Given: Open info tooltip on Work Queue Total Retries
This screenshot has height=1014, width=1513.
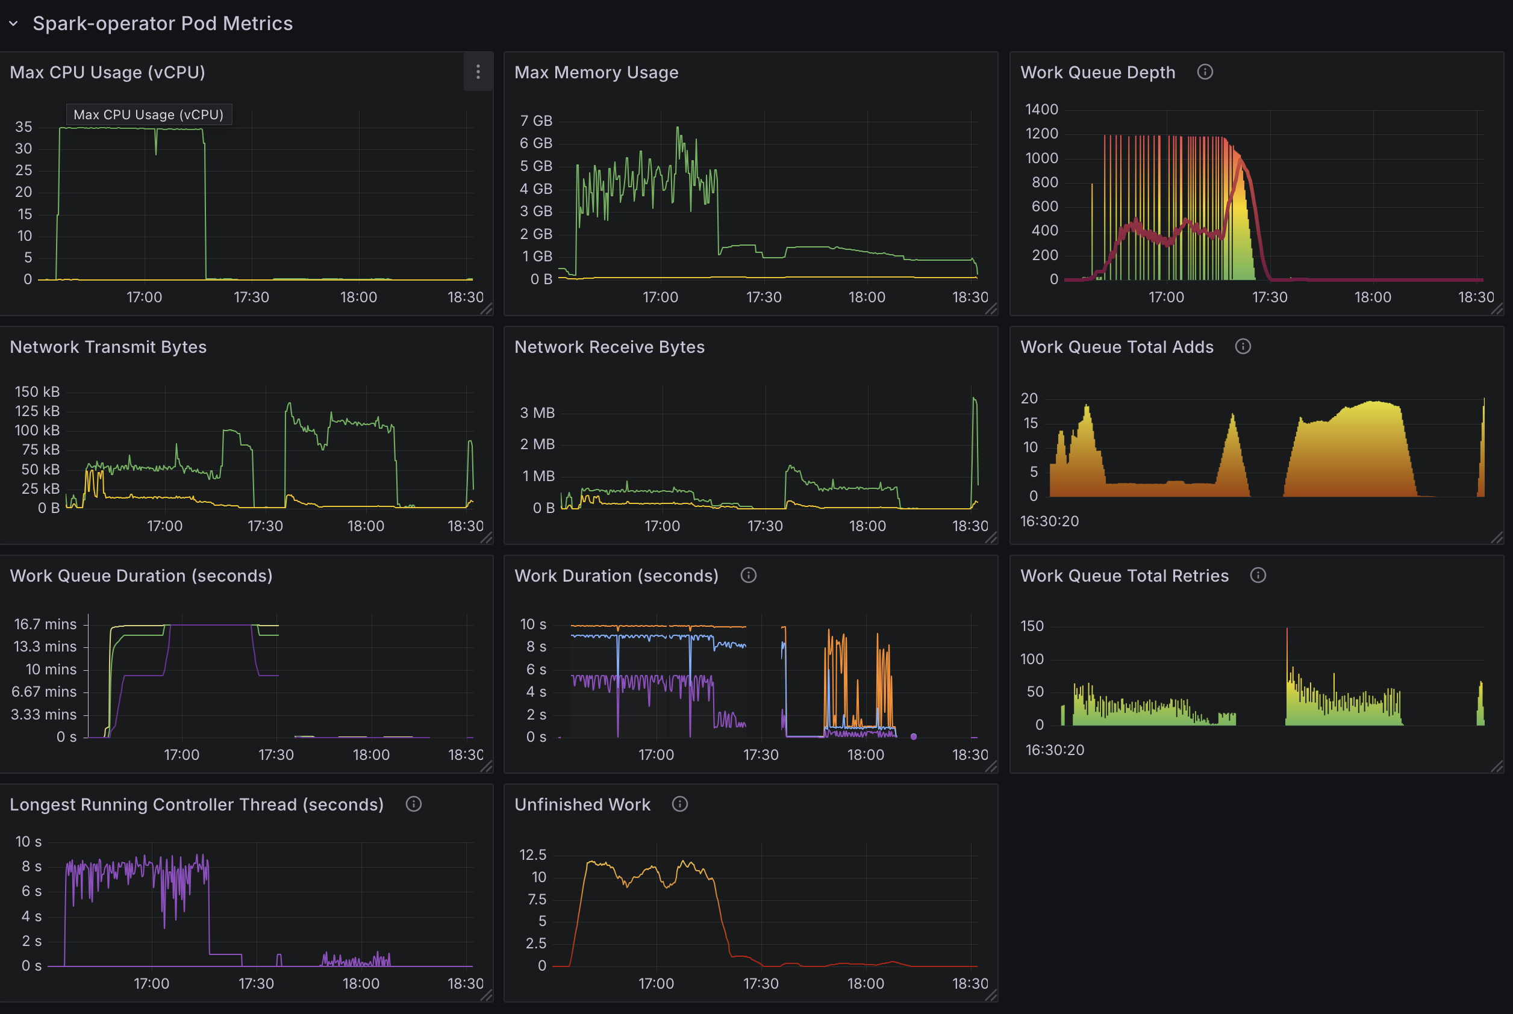Looking at the screenshot, I should point(1257,575).
